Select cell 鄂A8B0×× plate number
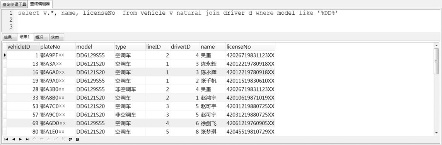Viewport: 442px width, 145px height. click(x=57, y=98)
